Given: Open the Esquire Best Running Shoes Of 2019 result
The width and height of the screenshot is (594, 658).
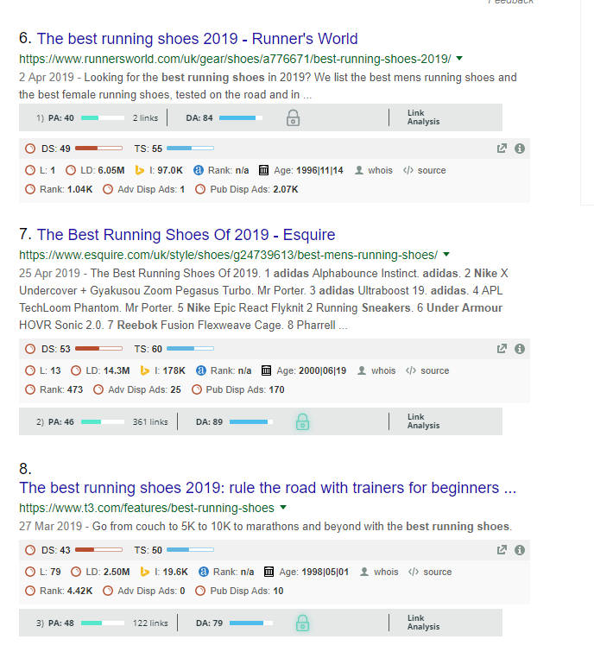Looking at the screenshot, I should click(x=186, y=235).
